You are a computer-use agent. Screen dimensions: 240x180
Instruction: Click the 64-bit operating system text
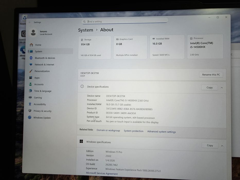coord(130,118)
